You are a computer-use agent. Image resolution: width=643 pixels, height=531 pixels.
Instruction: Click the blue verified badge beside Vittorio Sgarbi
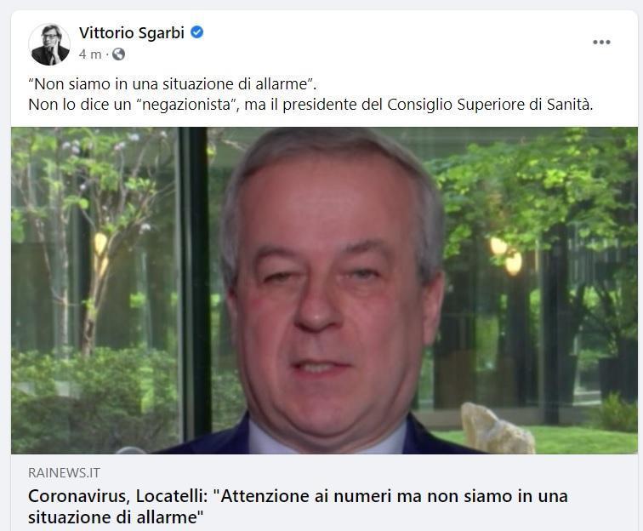(197, 32)
